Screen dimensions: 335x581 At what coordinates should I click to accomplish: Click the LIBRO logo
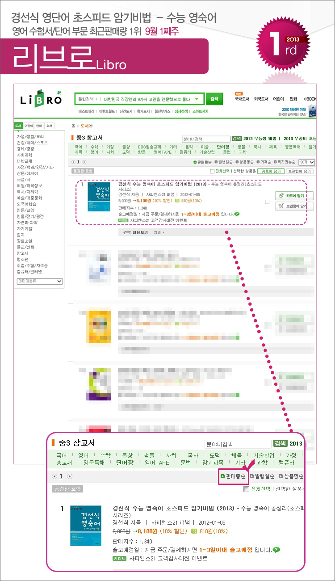41,99
